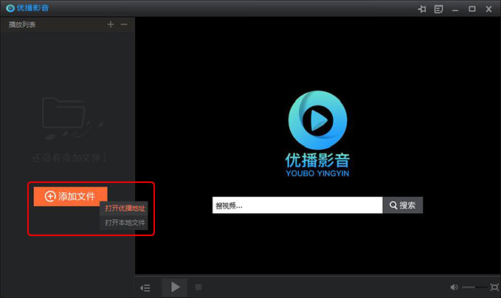Screen dimensions: 501x298
Task: Click the 添加文件 button
Action: tap(71, 196)
